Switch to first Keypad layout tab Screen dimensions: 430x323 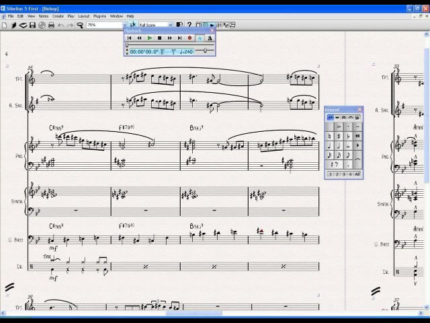coord(330,118)
